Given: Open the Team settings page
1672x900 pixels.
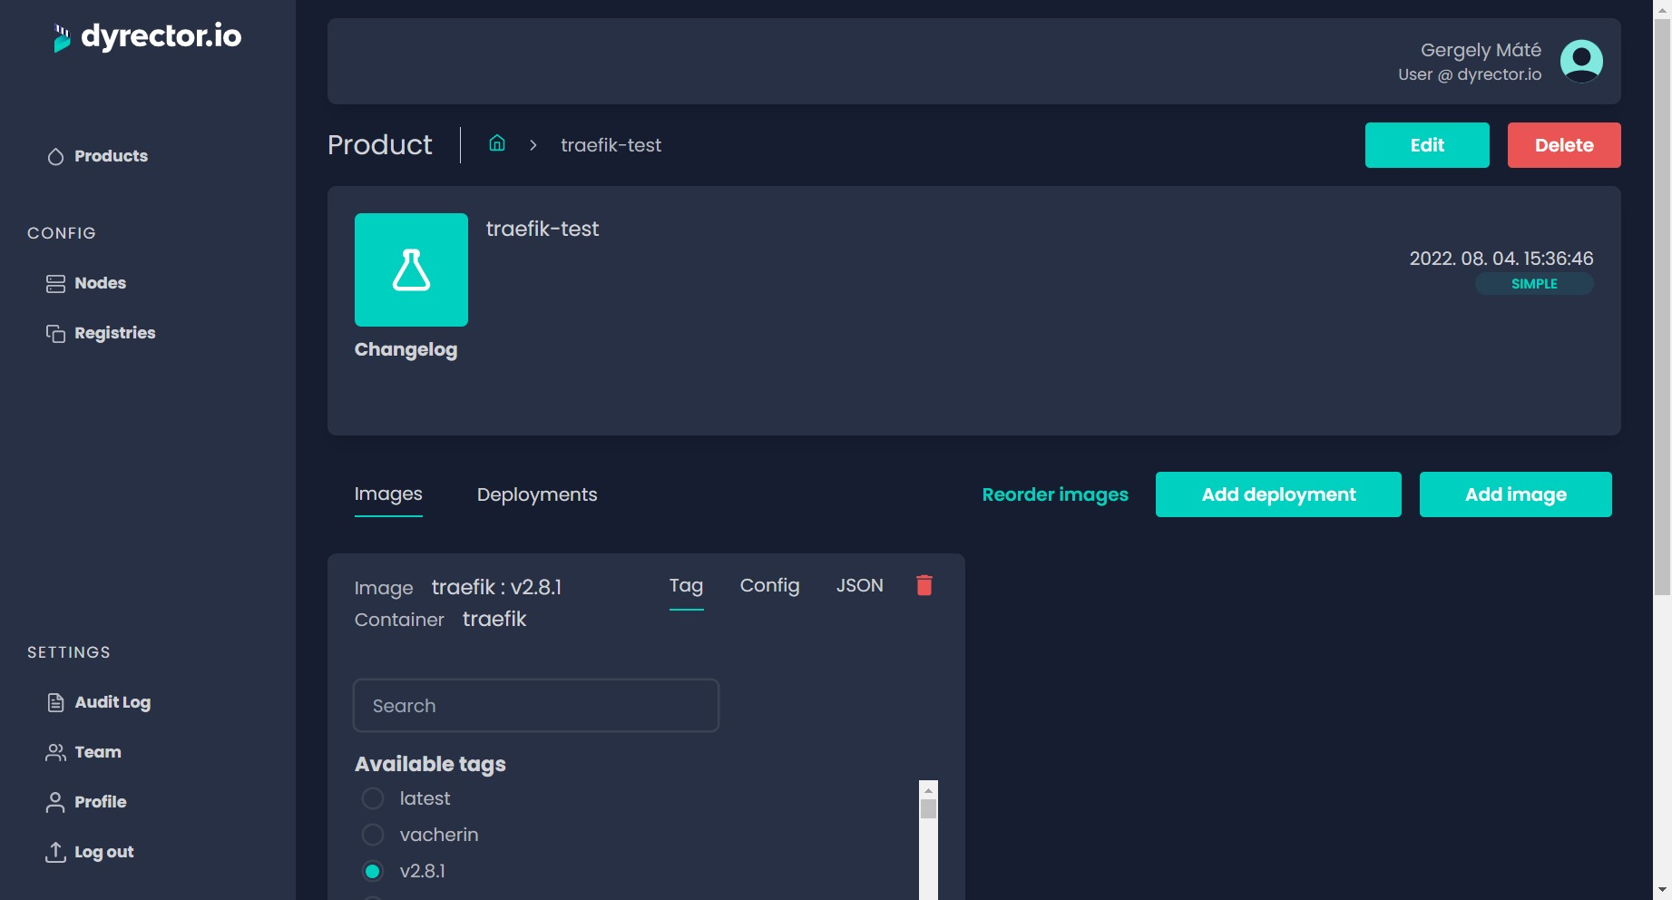Looking at the screenshot, I should pyautogui.click(x=83, y=752).
